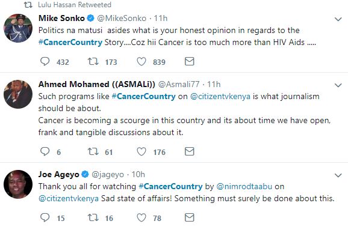
Task: Reply to Mike Sonko's tweet
Action: point(45,61)
